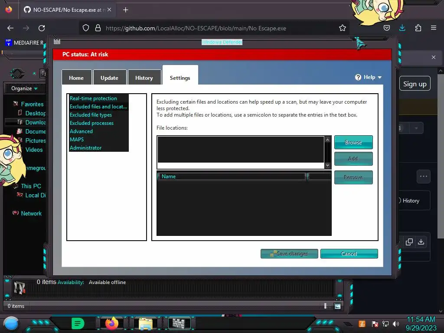This screenshot has height=333, width=444.
Task: Click the browser forward arrow
Action: click(x=26, y=28)
